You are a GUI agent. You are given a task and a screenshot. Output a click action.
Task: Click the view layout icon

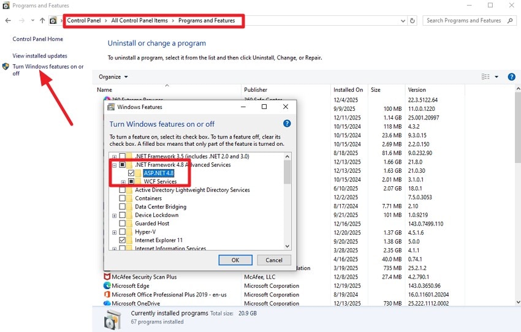(x=485, y=77)
